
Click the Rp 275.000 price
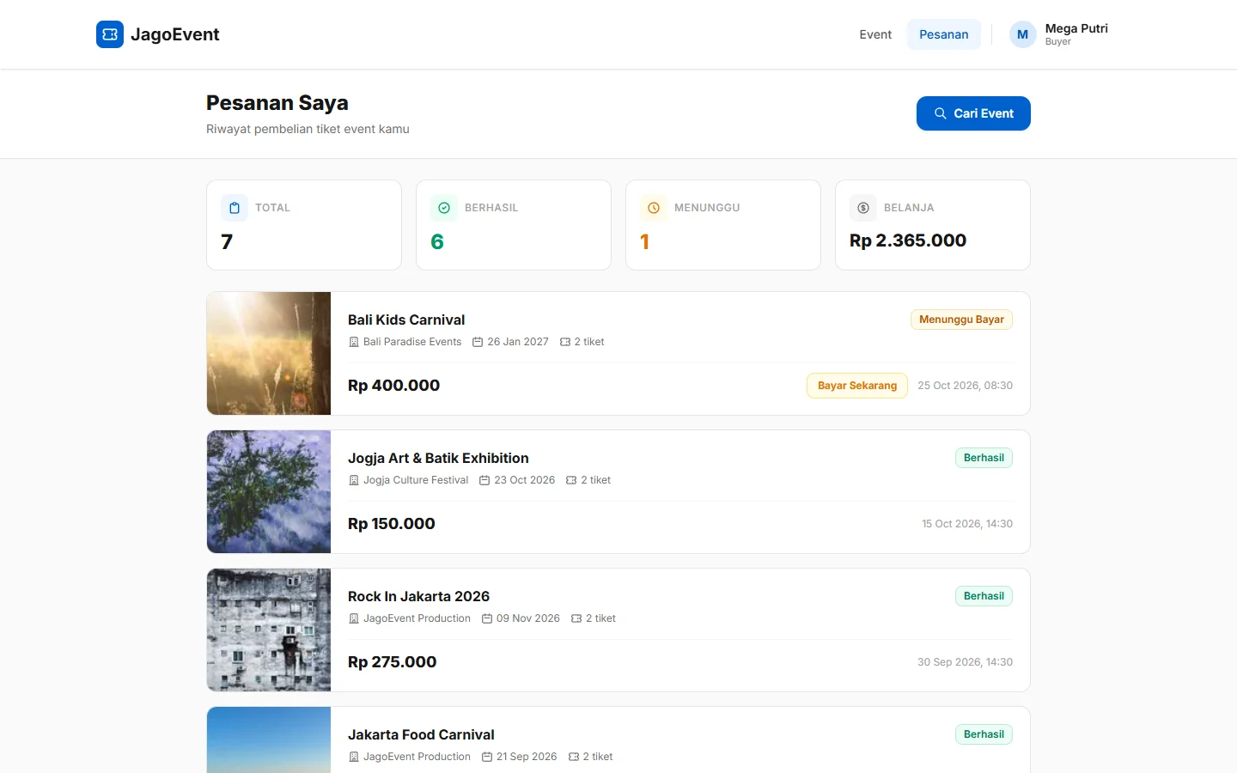click(392, 662)
